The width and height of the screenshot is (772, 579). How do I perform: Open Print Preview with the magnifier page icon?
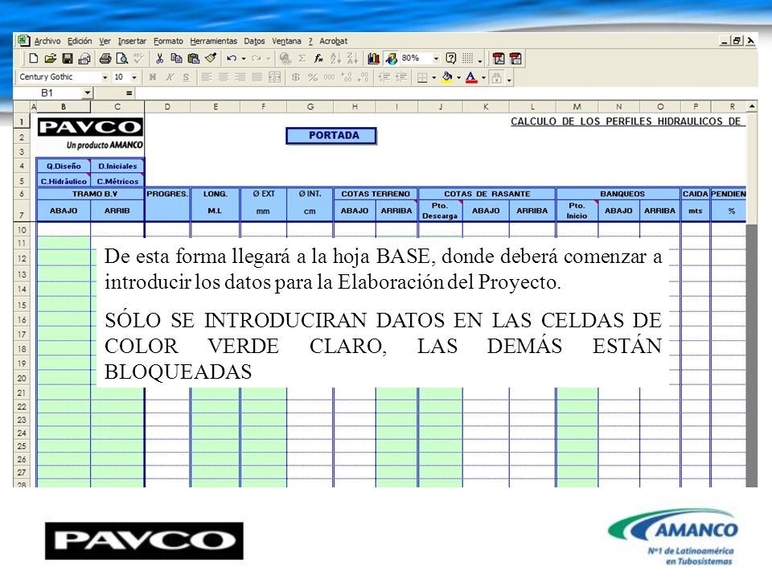pos(121,59)
